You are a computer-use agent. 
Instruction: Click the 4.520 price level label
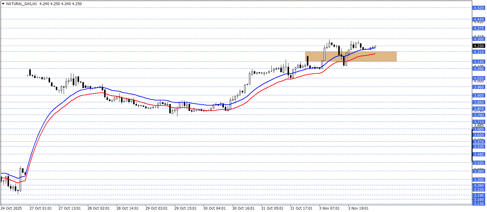point(479,8)
